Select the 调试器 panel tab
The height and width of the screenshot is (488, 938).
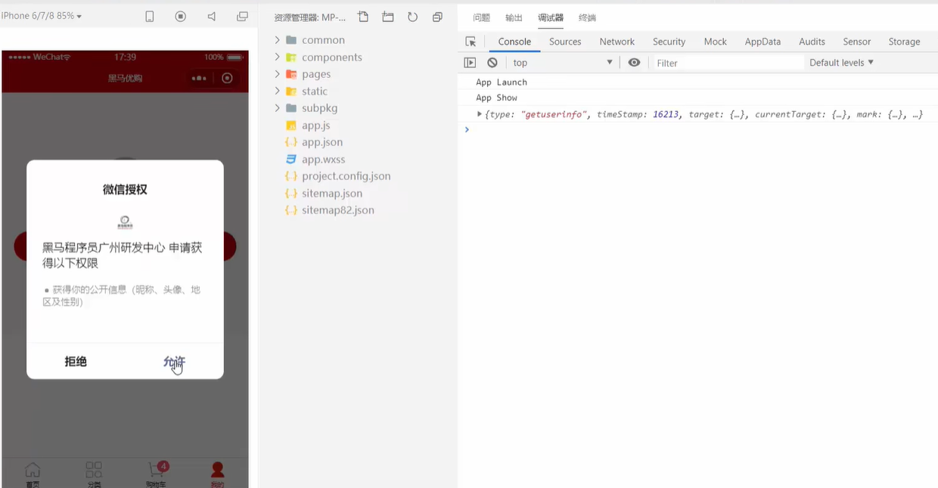click(x=551, y=17)
